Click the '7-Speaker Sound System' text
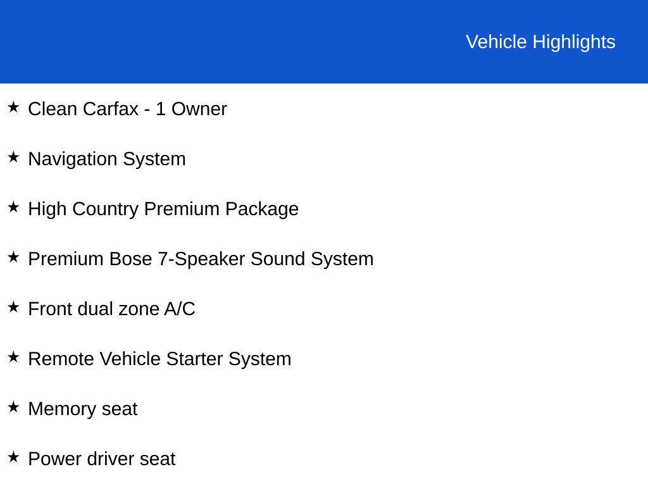 [x=266, y=259]
